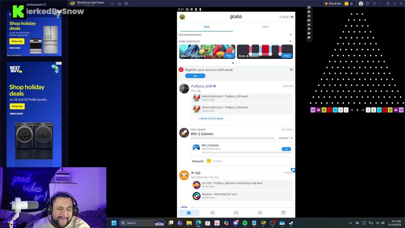
Task: Open the friends icon in bottom navigation
Action: tap(212, 213)
